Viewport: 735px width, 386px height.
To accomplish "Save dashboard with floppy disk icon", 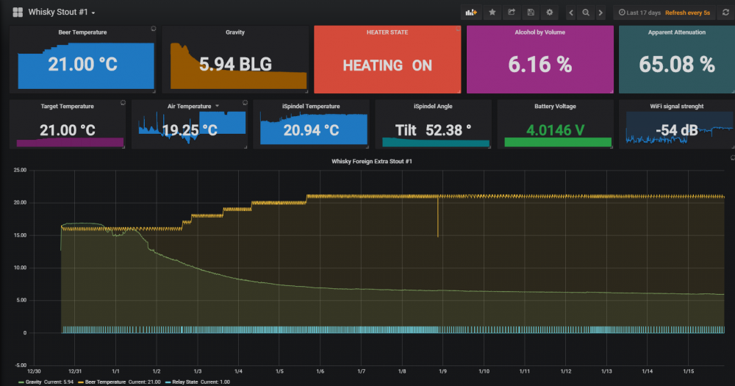I will coord(530,12).
